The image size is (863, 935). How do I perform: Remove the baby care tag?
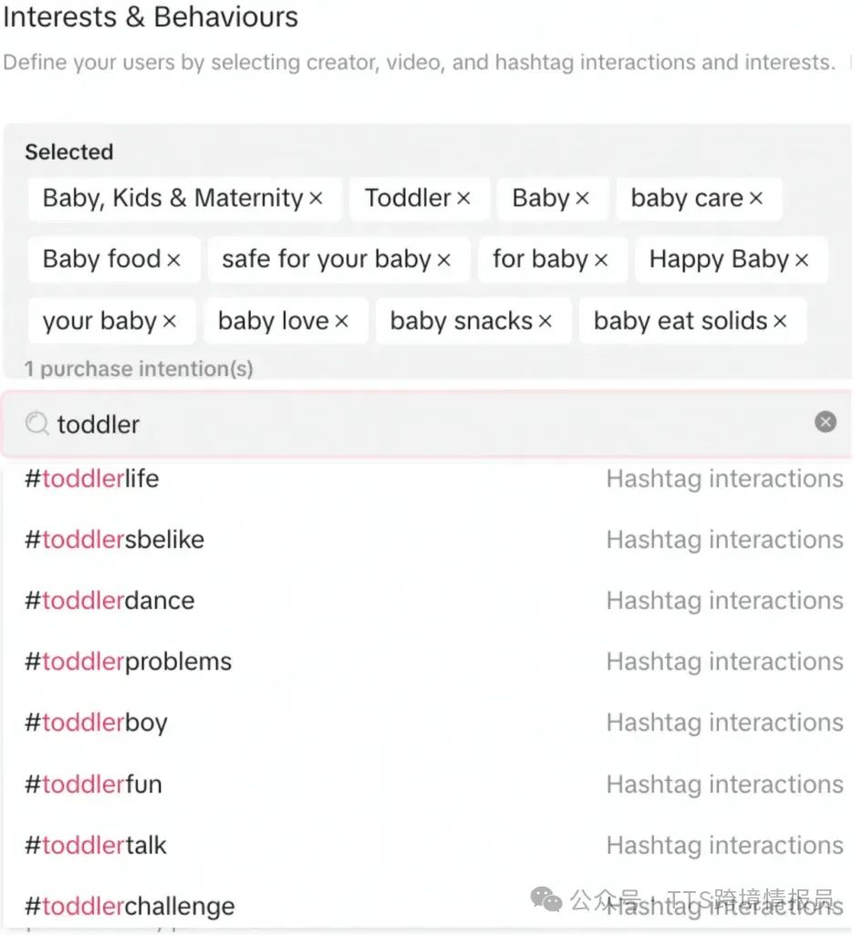755,199
